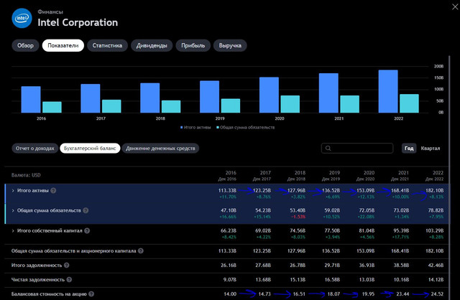Image resolution: width=460 pixels, height=300 pixels.
Task: Click Чистая задолженность 2016 value 9.07B
Action: [x=230, y=279]
